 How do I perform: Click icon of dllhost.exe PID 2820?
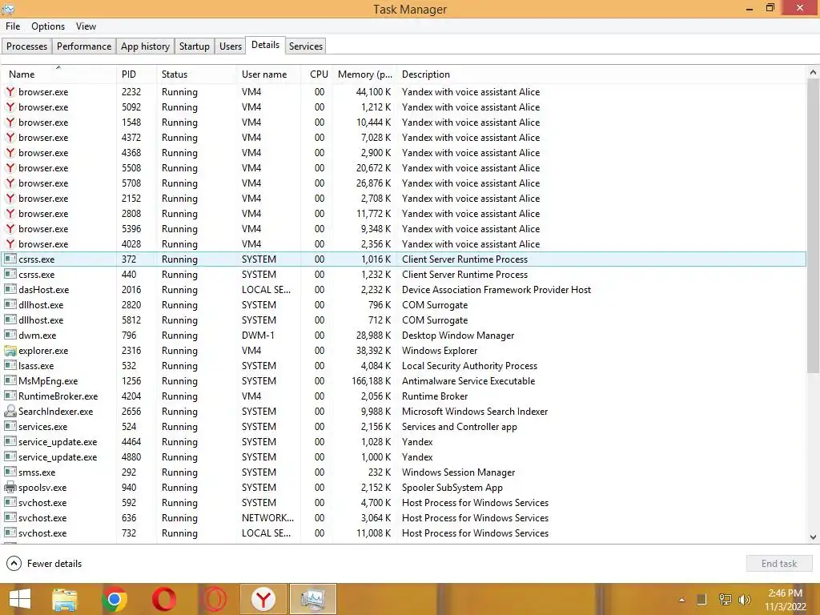coord(10,304)
